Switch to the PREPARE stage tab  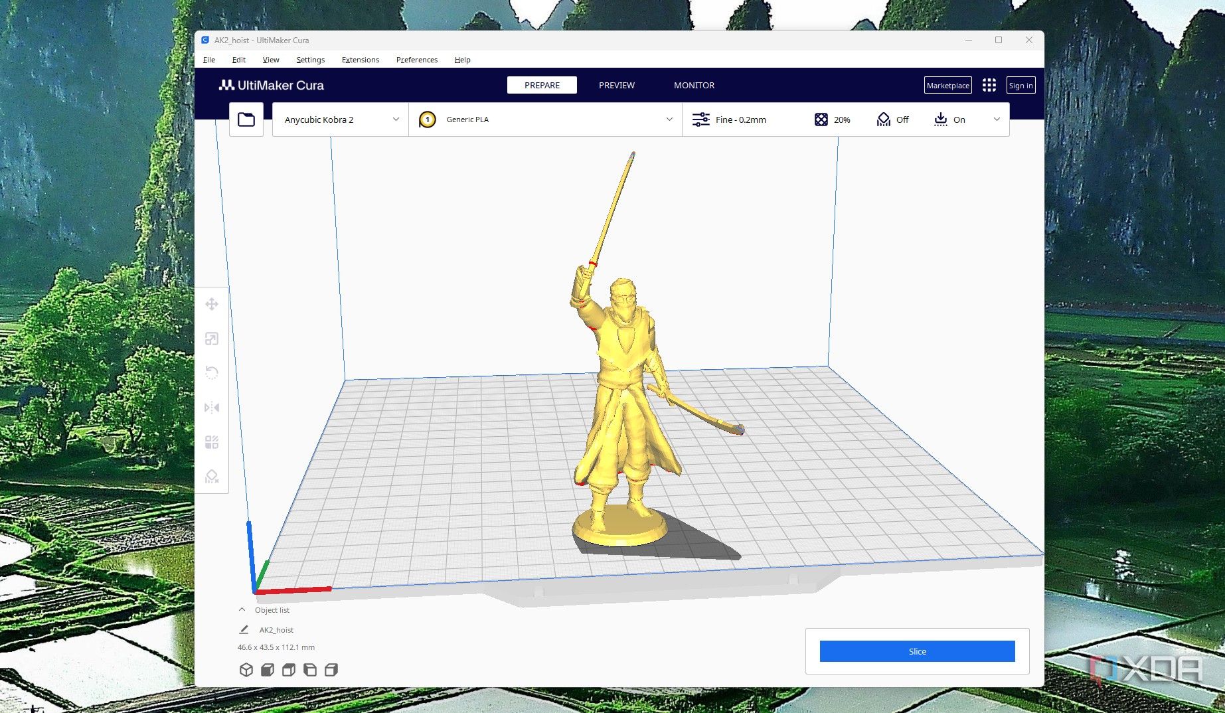(x=542, y=85)
